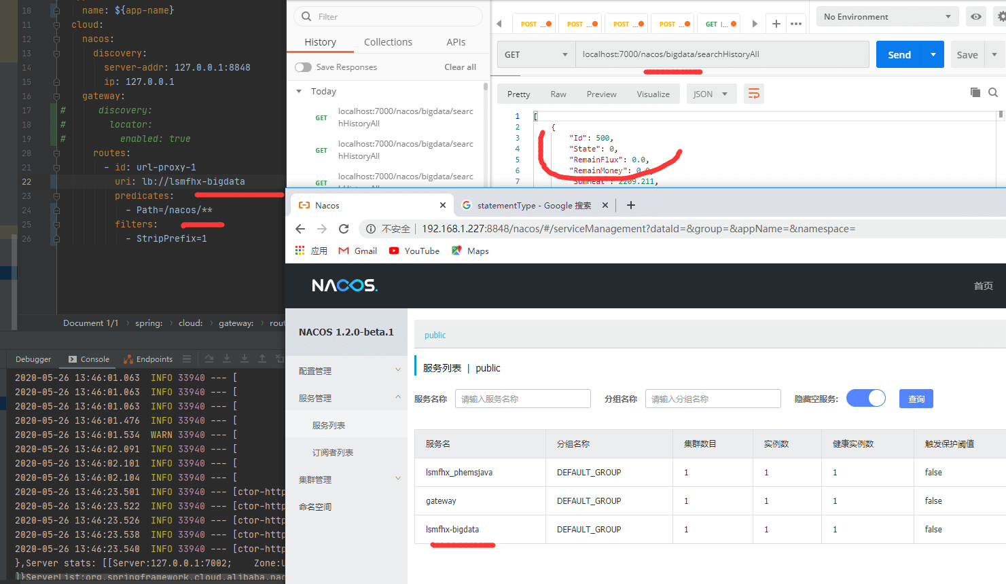Viewport: 1006px width, 584px height.
Task: Open new request tab with plus icon
Action: pyautogui.click(x=776, y=24)
